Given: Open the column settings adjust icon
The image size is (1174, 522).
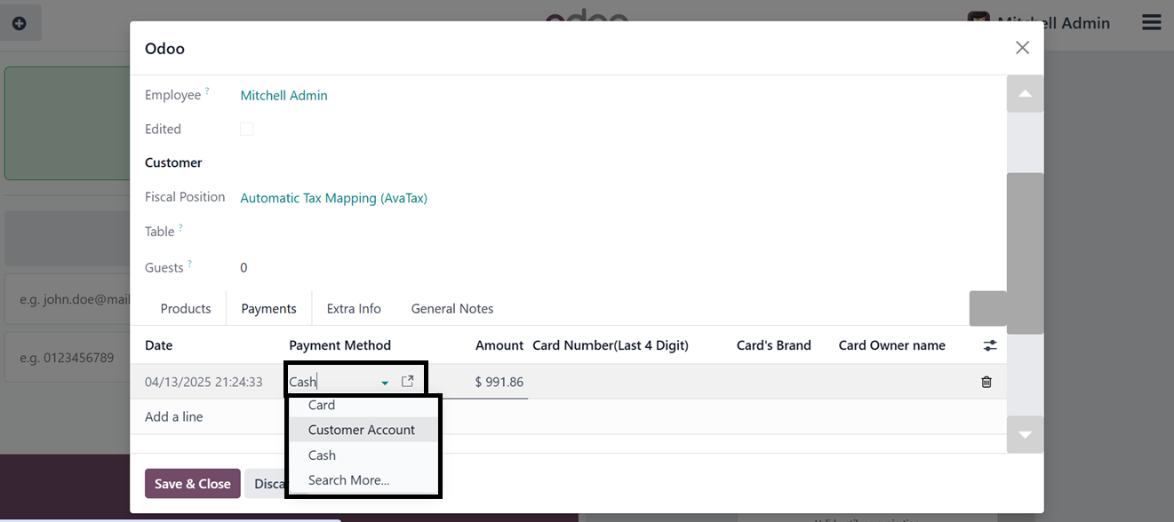Looking at the screenshot, I should click(989, 345).
